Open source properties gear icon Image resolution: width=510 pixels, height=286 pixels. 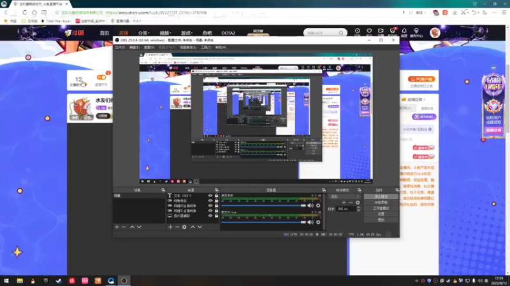tap(184, 227)
